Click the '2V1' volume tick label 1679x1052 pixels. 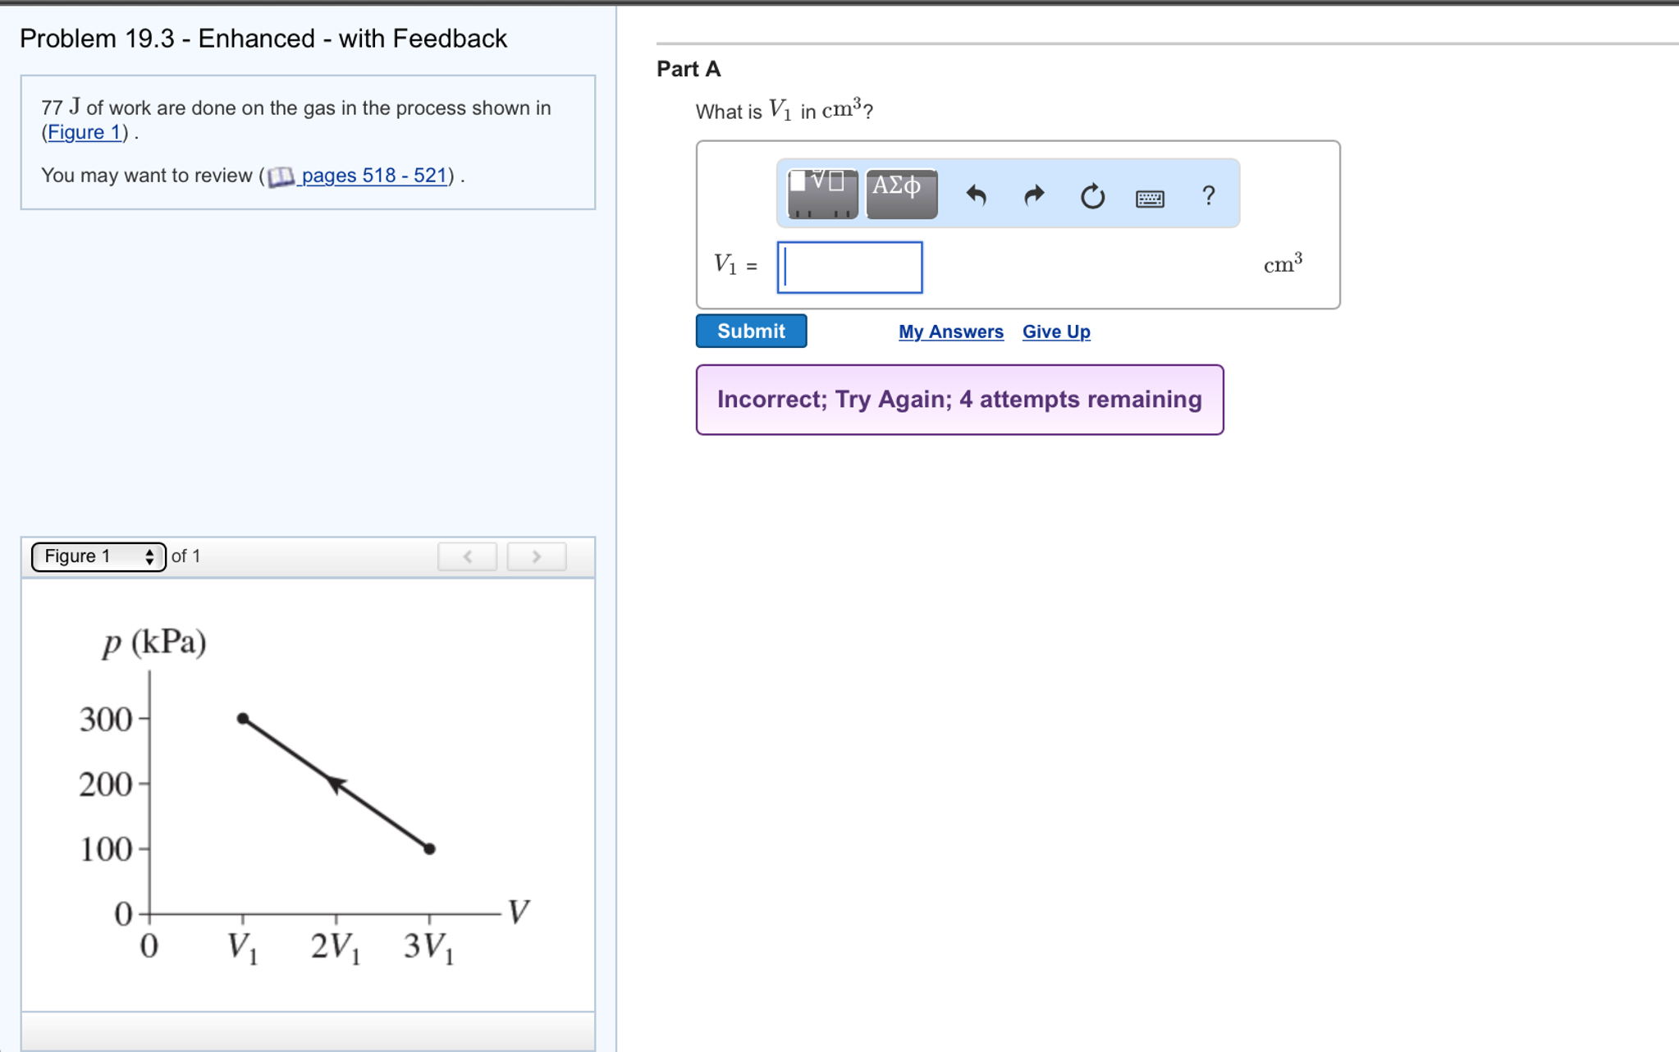[335, 948]
